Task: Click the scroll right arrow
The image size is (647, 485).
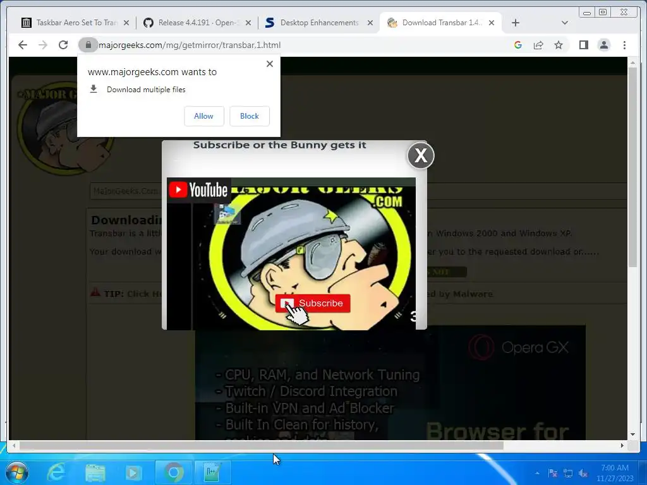Action: coord(622,445)
